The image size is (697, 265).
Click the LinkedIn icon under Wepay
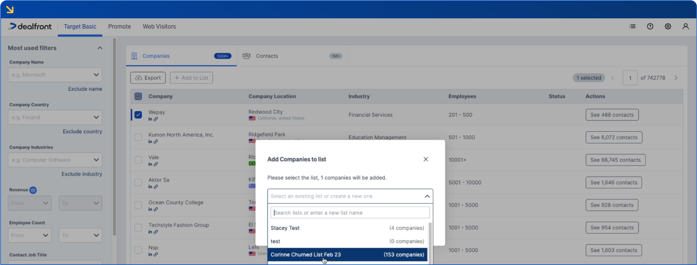click(150, 119)
